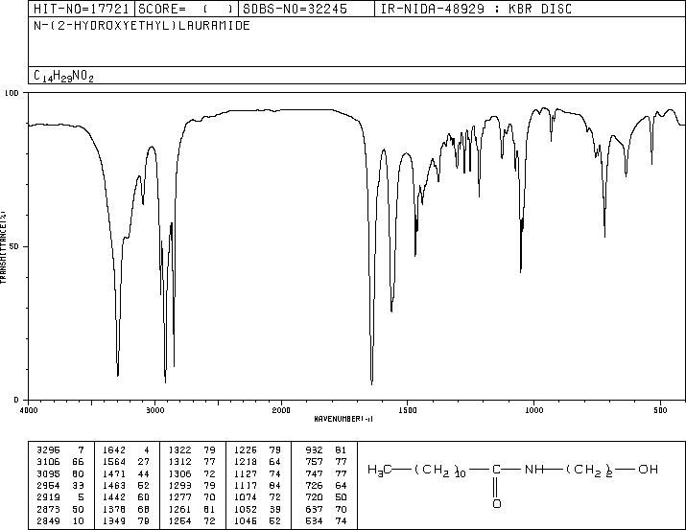Select the 1254 peak entry in table

192,520
